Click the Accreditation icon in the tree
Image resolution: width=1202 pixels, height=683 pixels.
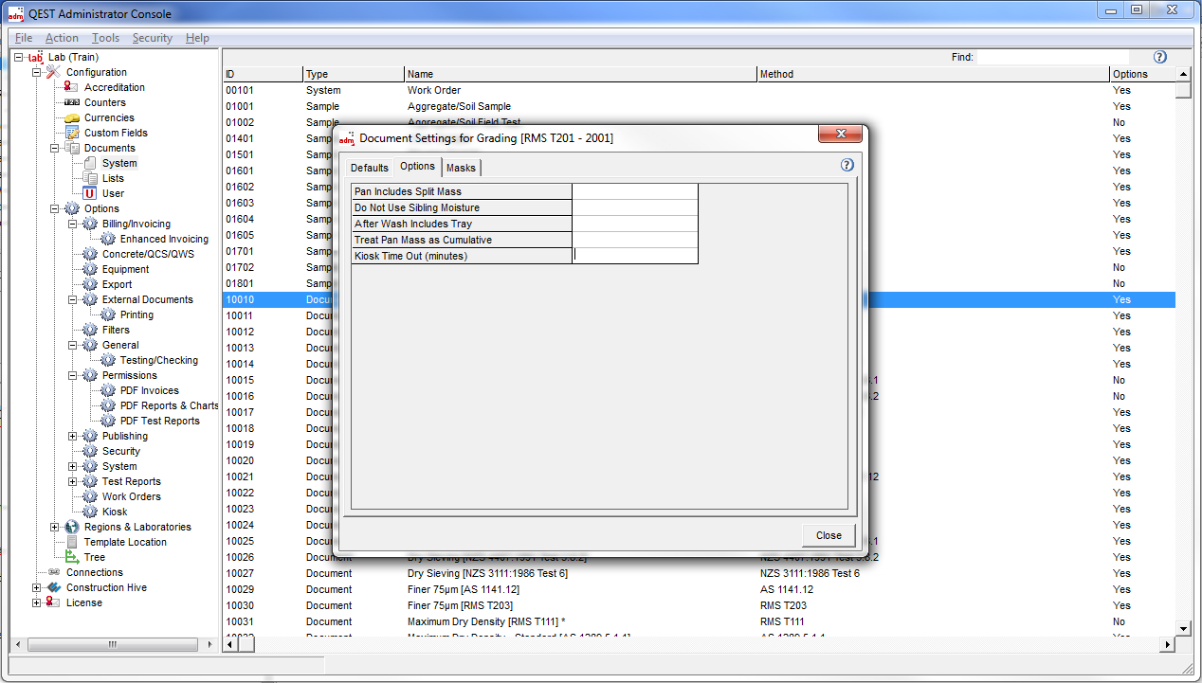72,87
